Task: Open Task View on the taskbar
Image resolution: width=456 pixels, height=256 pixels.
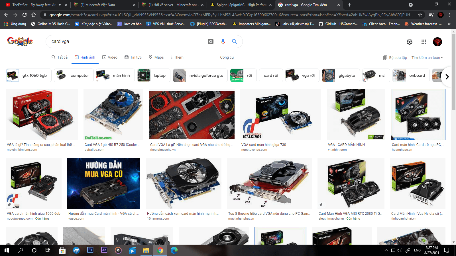Action: point(48,250)
